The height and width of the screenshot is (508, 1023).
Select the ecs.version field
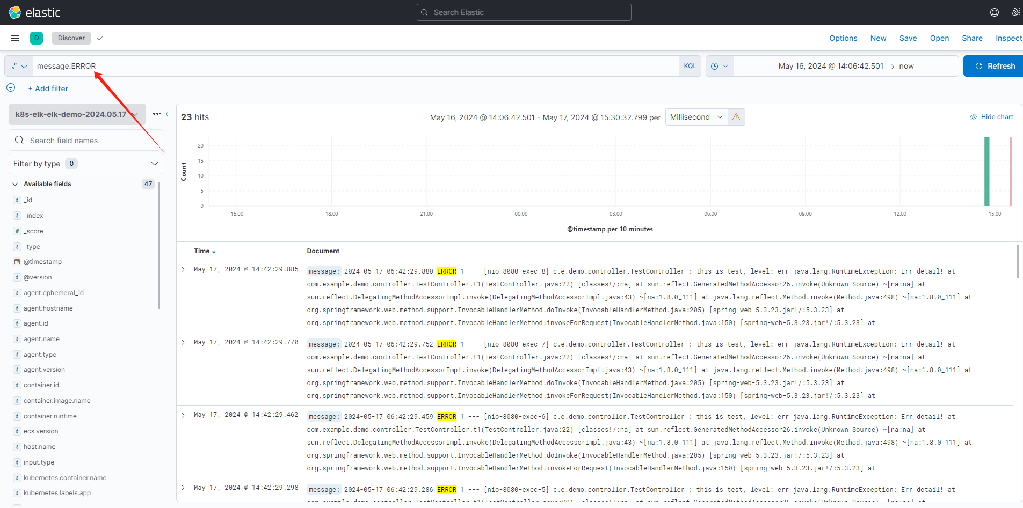click(41, 431)
